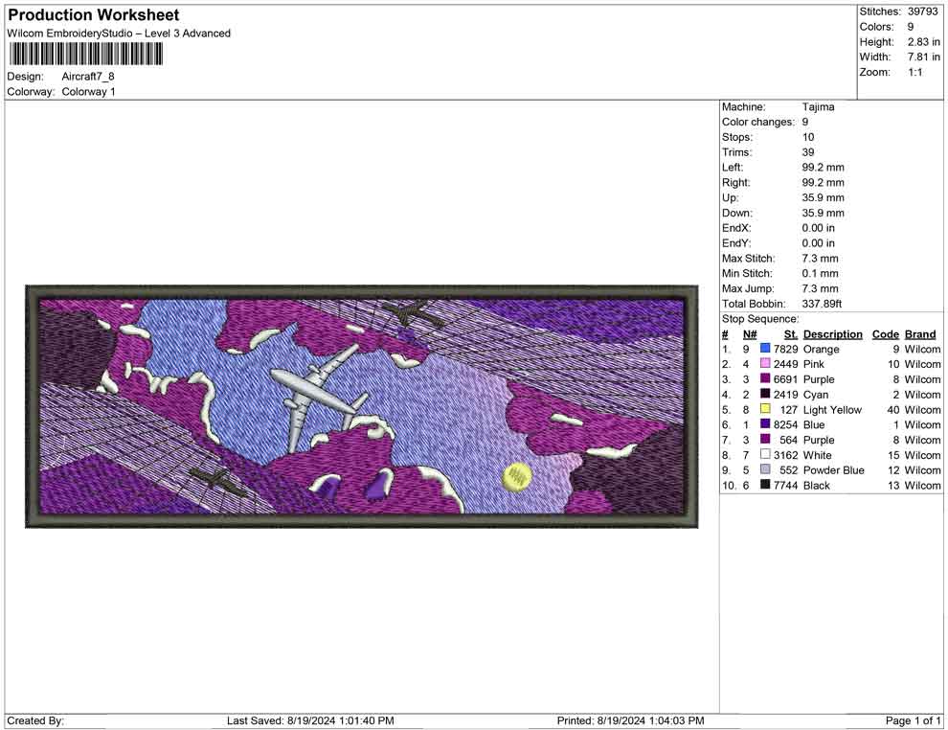The width and height of the screenshot is (948, 730).
Task: Click the 'Created By:' footer label
Action: tap(35, 721)
